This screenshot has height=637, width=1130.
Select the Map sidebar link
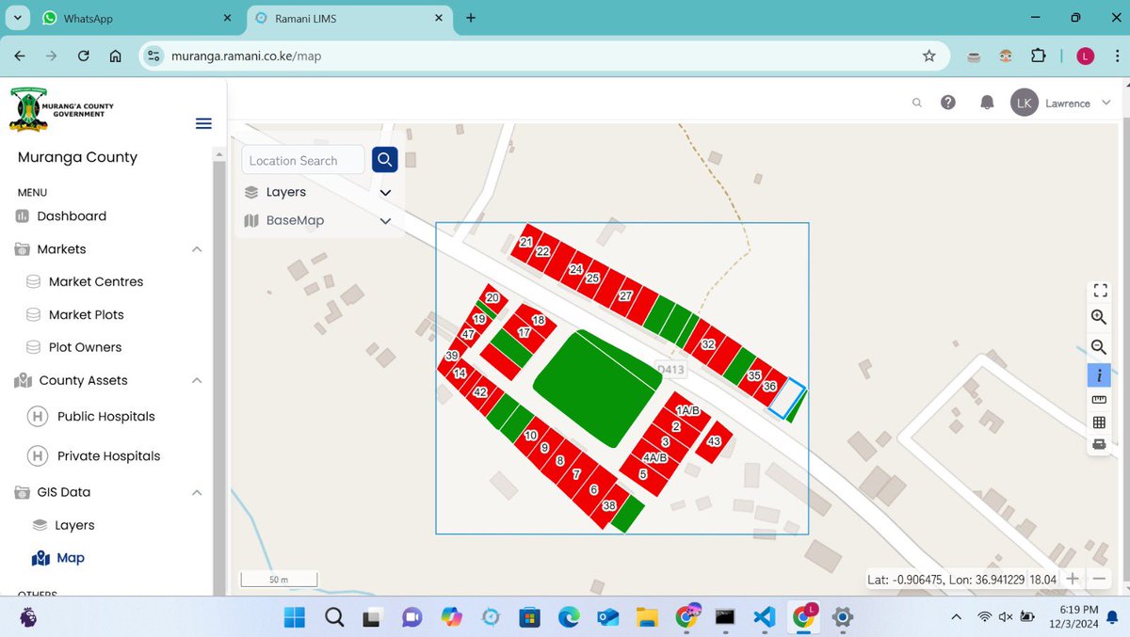point(70,558)
